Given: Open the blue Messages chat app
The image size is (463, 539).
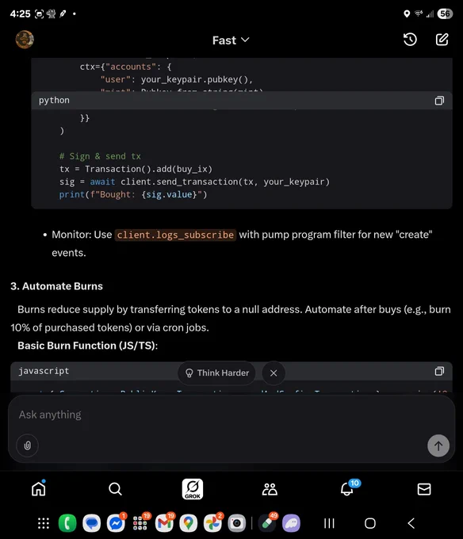Looking at the screenshot, I should coord(91,523).
